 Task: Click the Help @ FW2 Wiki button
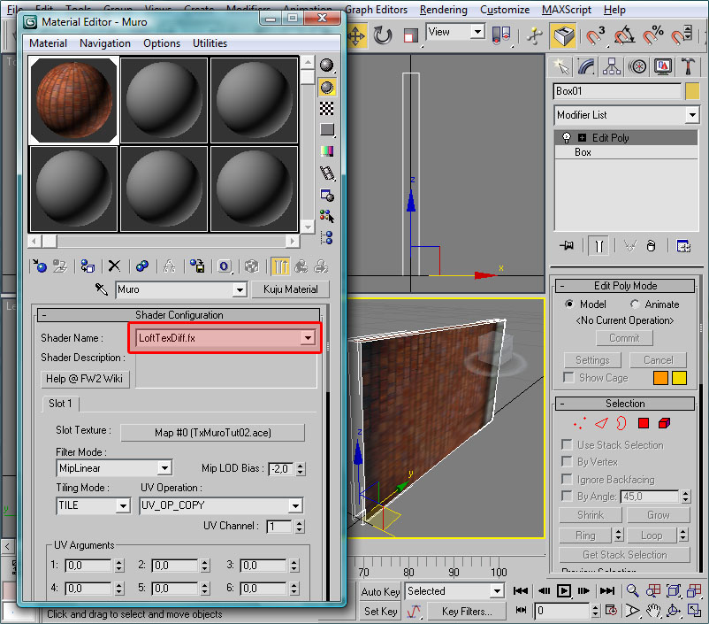[x=86, y=379]
